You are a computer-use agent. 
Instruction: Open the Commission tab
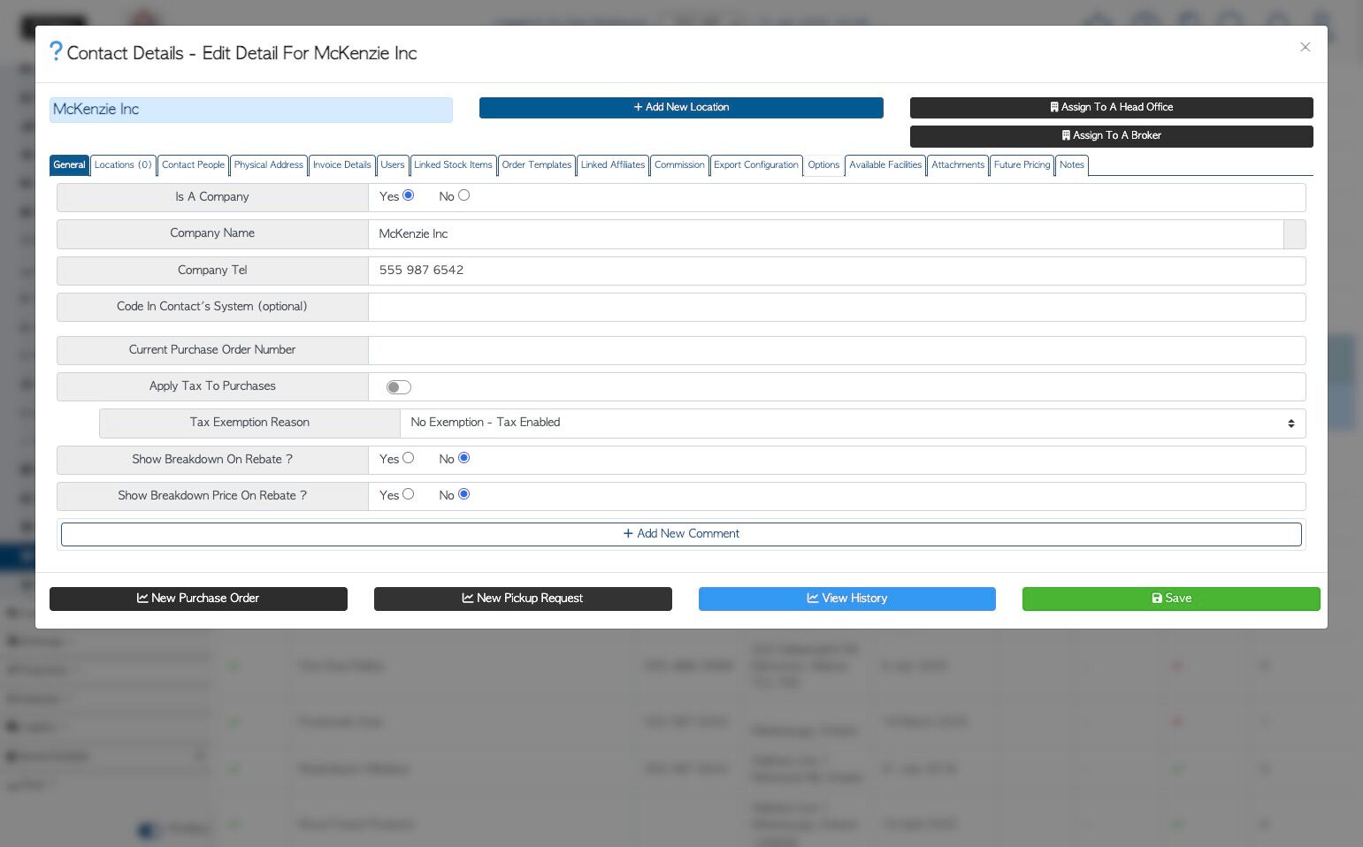pyautogui.click(x=679, y=165)
